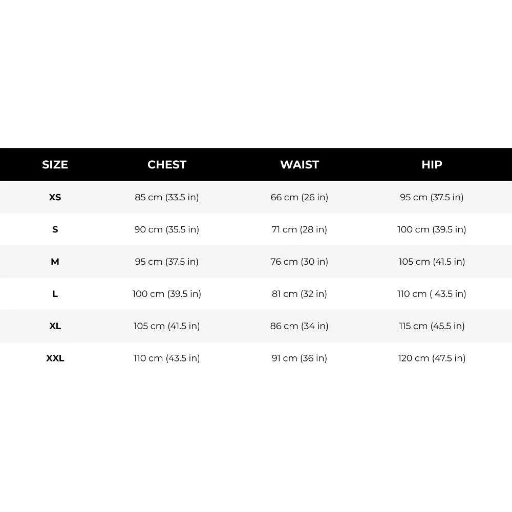Click the CHEST column header
512x512 pixels.
coord(167,164)
